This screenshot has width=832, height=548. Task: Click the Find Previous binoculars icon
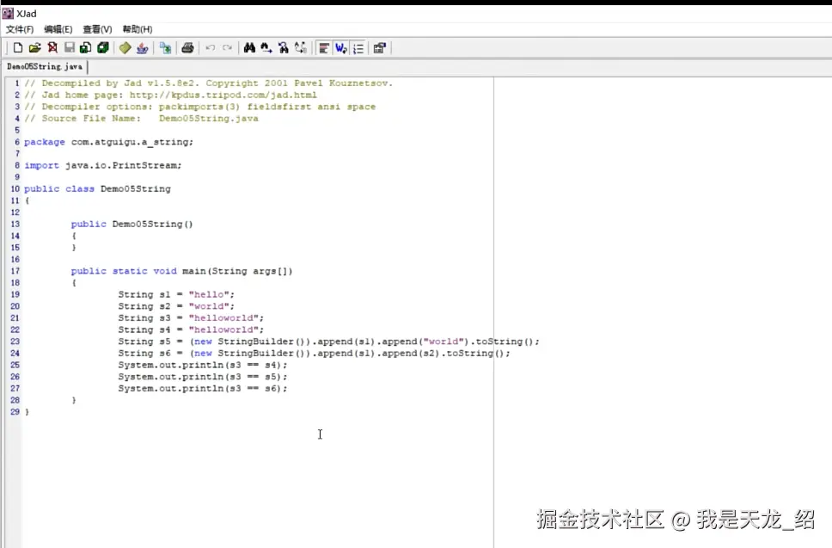[284, 48]
